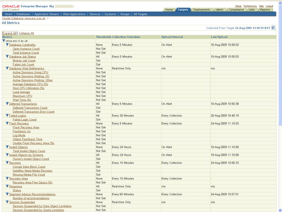Open the Total Instance Count metric
The image size is (282, 212).
26,53
